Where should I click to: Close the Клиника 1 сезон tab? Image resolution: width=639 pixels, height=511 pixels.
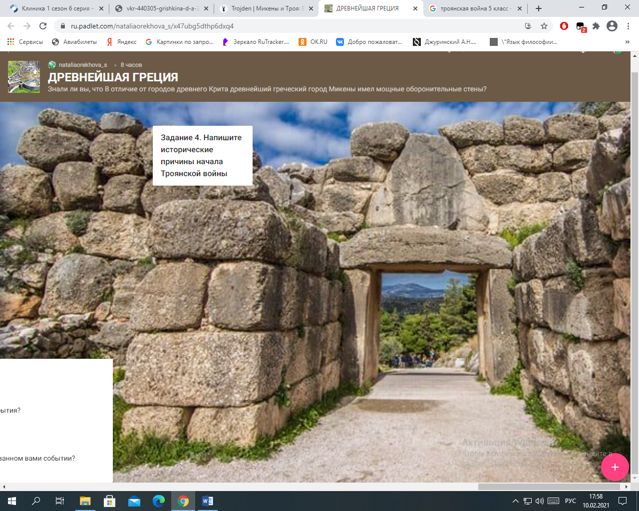(x=101, y=8)
